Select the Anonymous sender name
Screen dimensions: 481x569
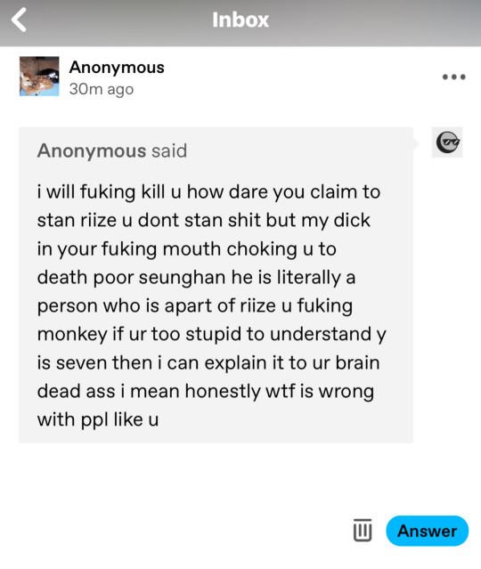point(117,68)
